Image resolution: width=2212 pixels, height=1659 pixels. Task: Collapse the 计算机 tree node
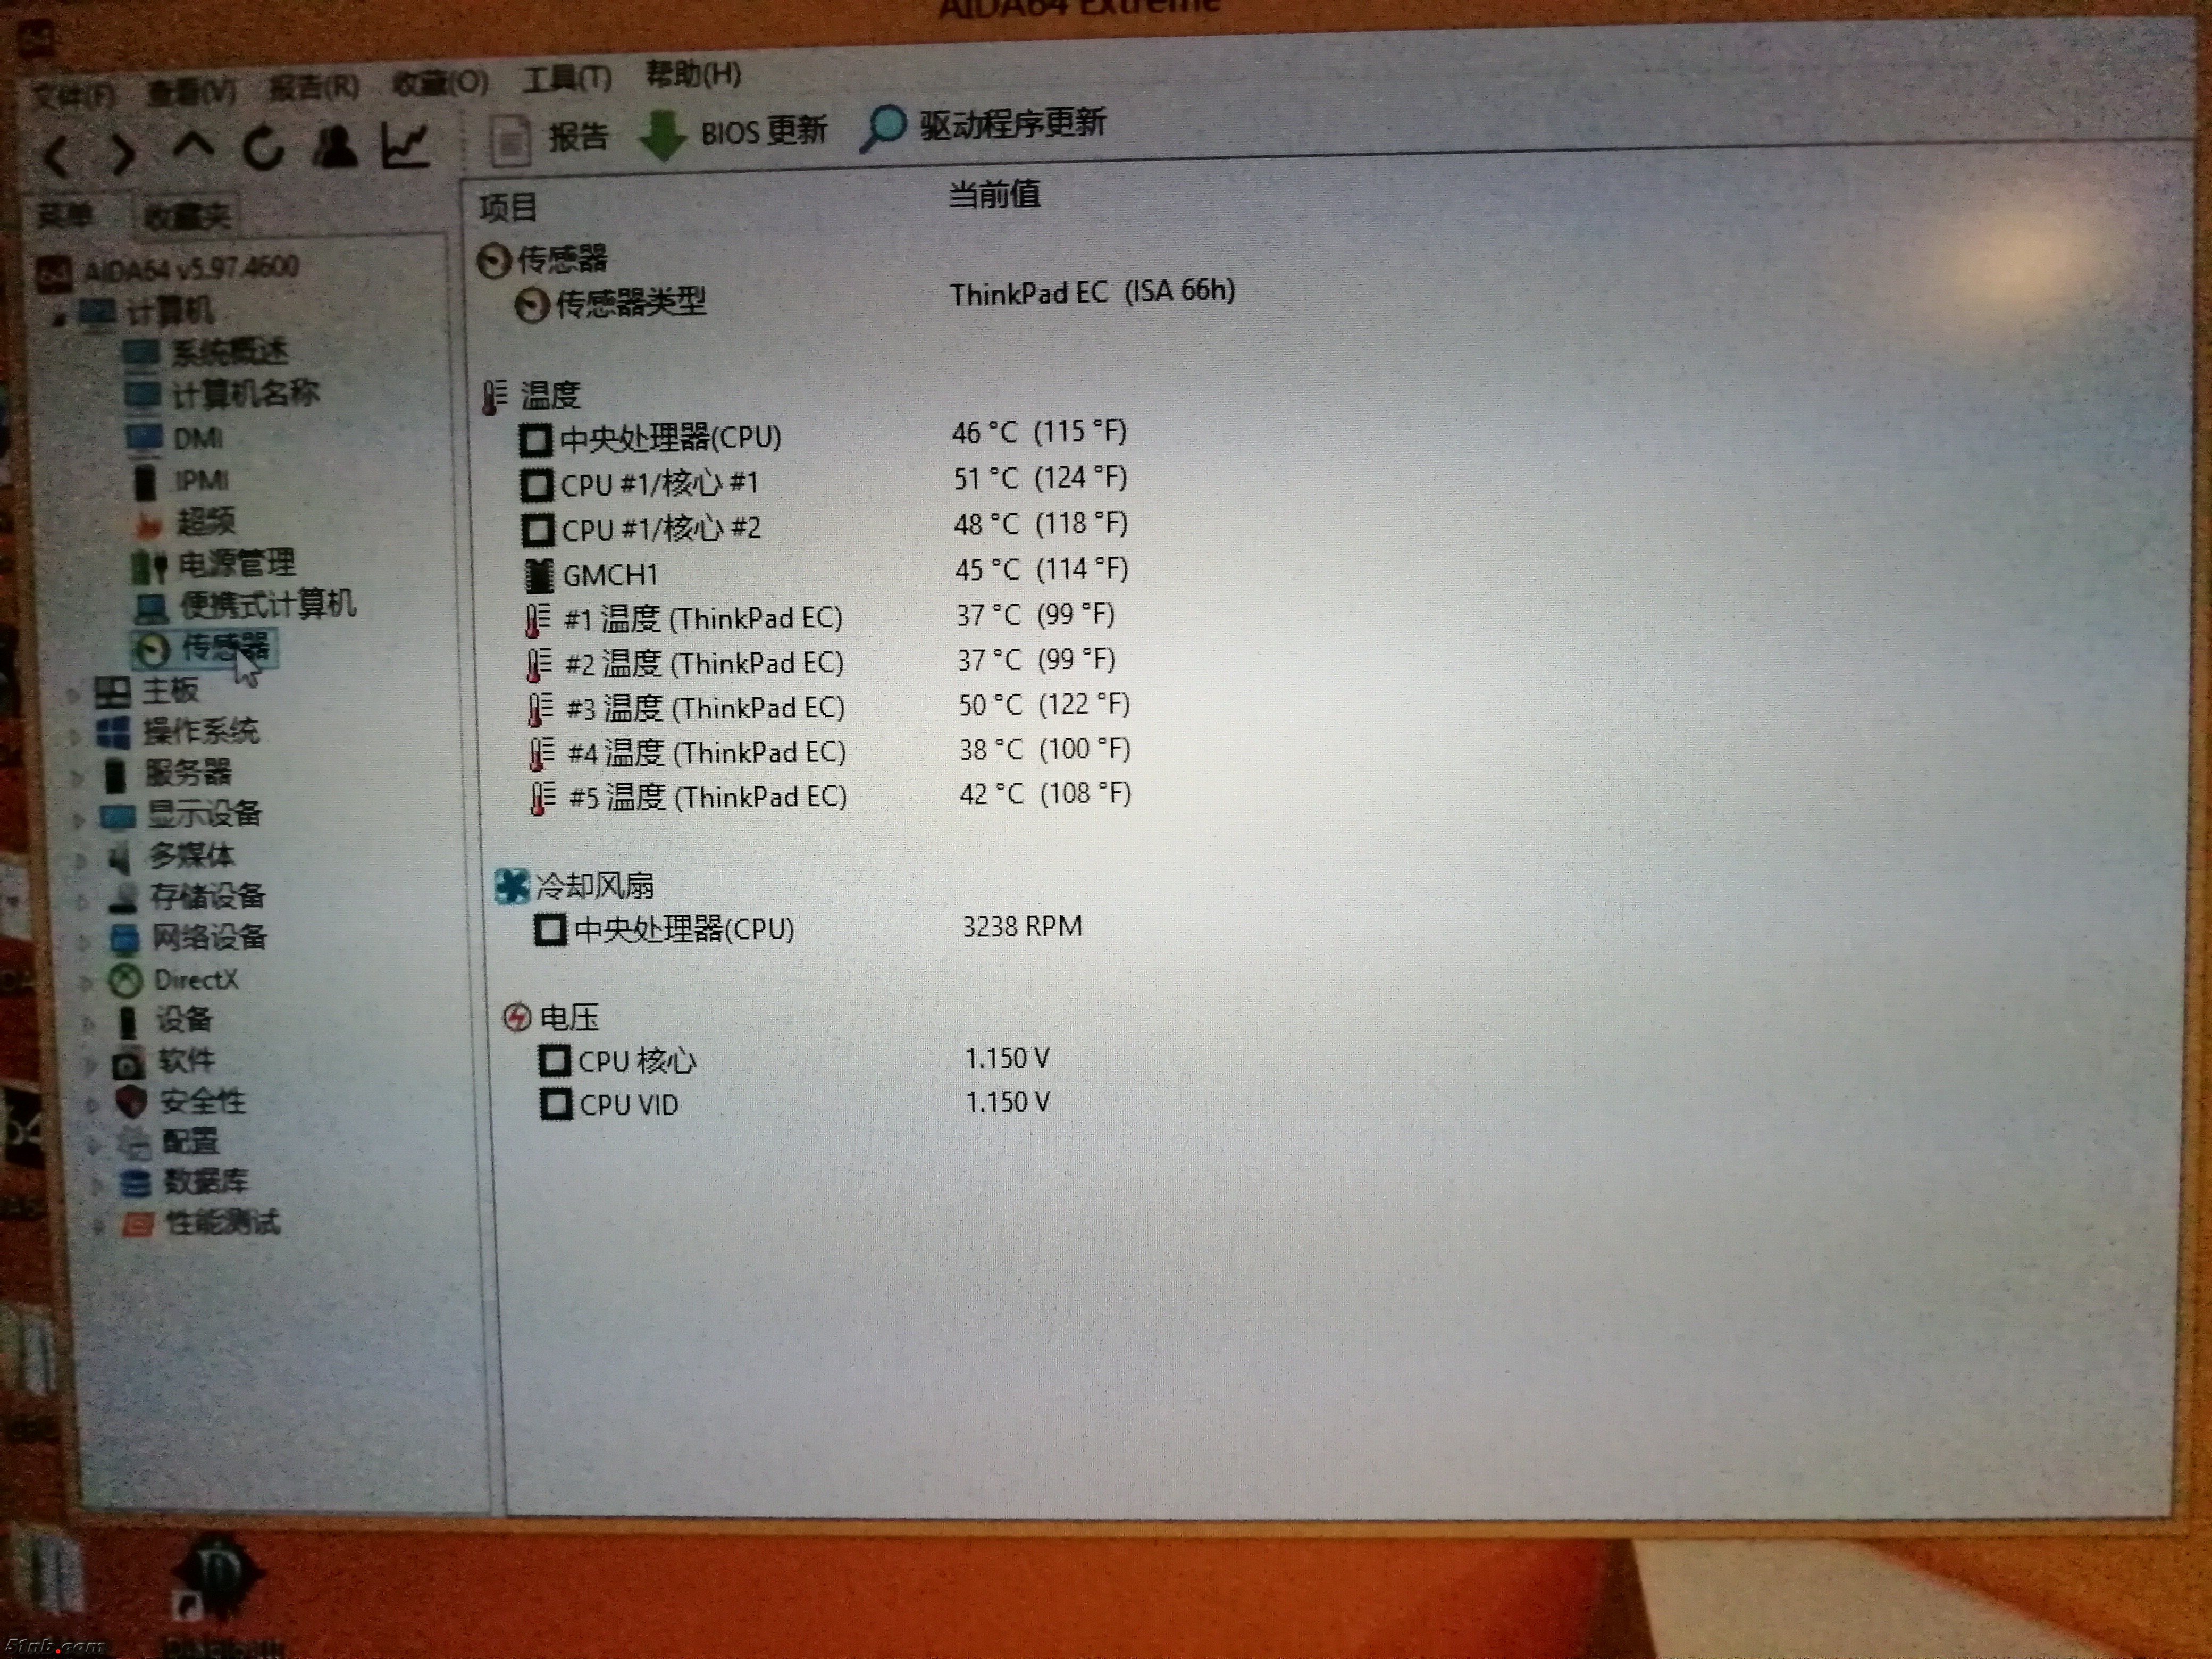pyautogui.click(x=59, y=319)
